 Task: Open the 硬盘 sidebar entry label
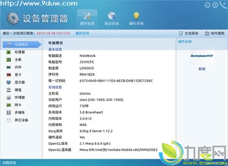pyautogui.click(x=18, y=90)
